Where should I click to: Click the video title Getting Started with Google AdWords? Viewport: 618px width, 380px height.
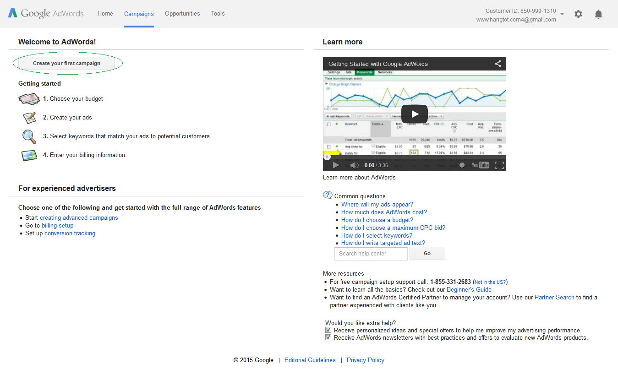coord(378,64)
